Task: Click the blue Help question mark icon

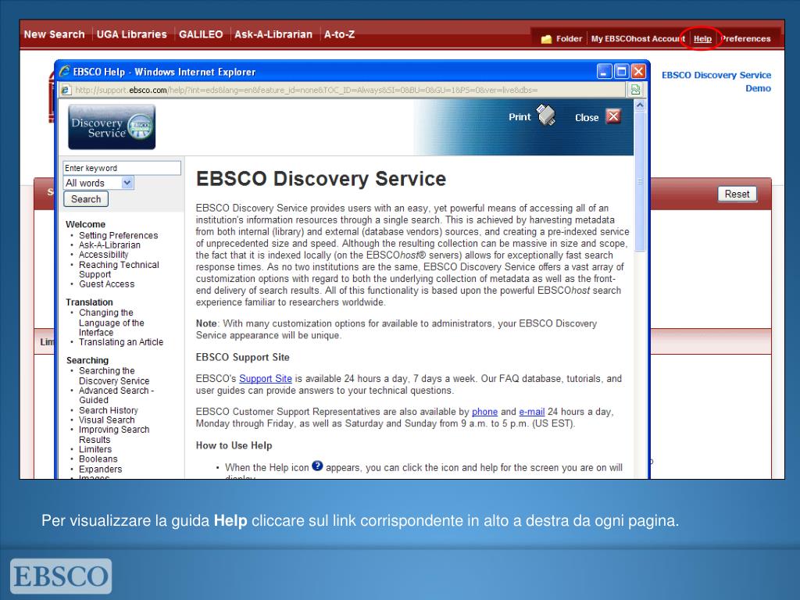Action: (317, 466)
